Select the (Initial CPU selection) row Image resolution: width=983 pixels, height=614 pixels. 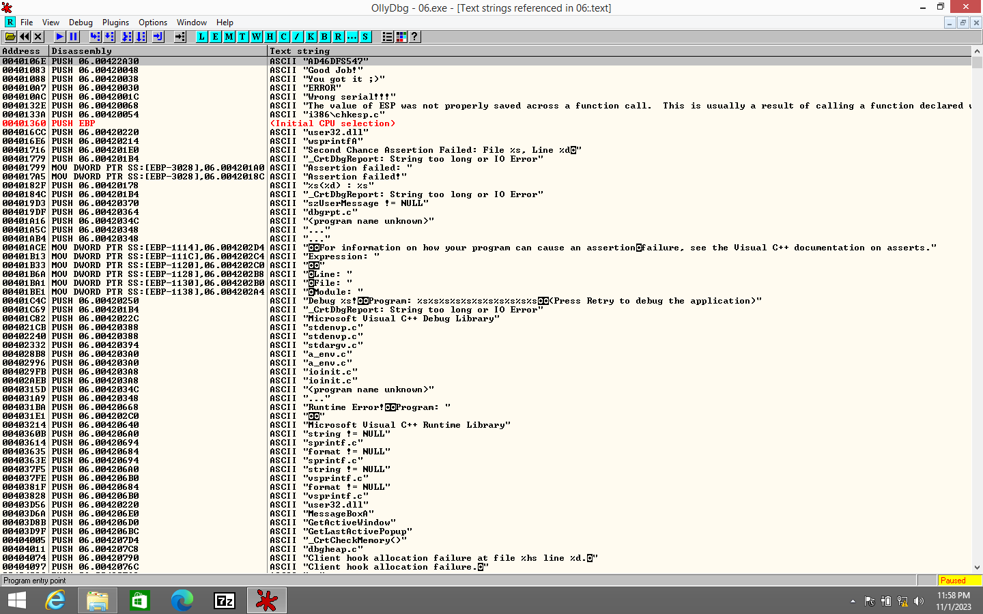pos(485,123)
